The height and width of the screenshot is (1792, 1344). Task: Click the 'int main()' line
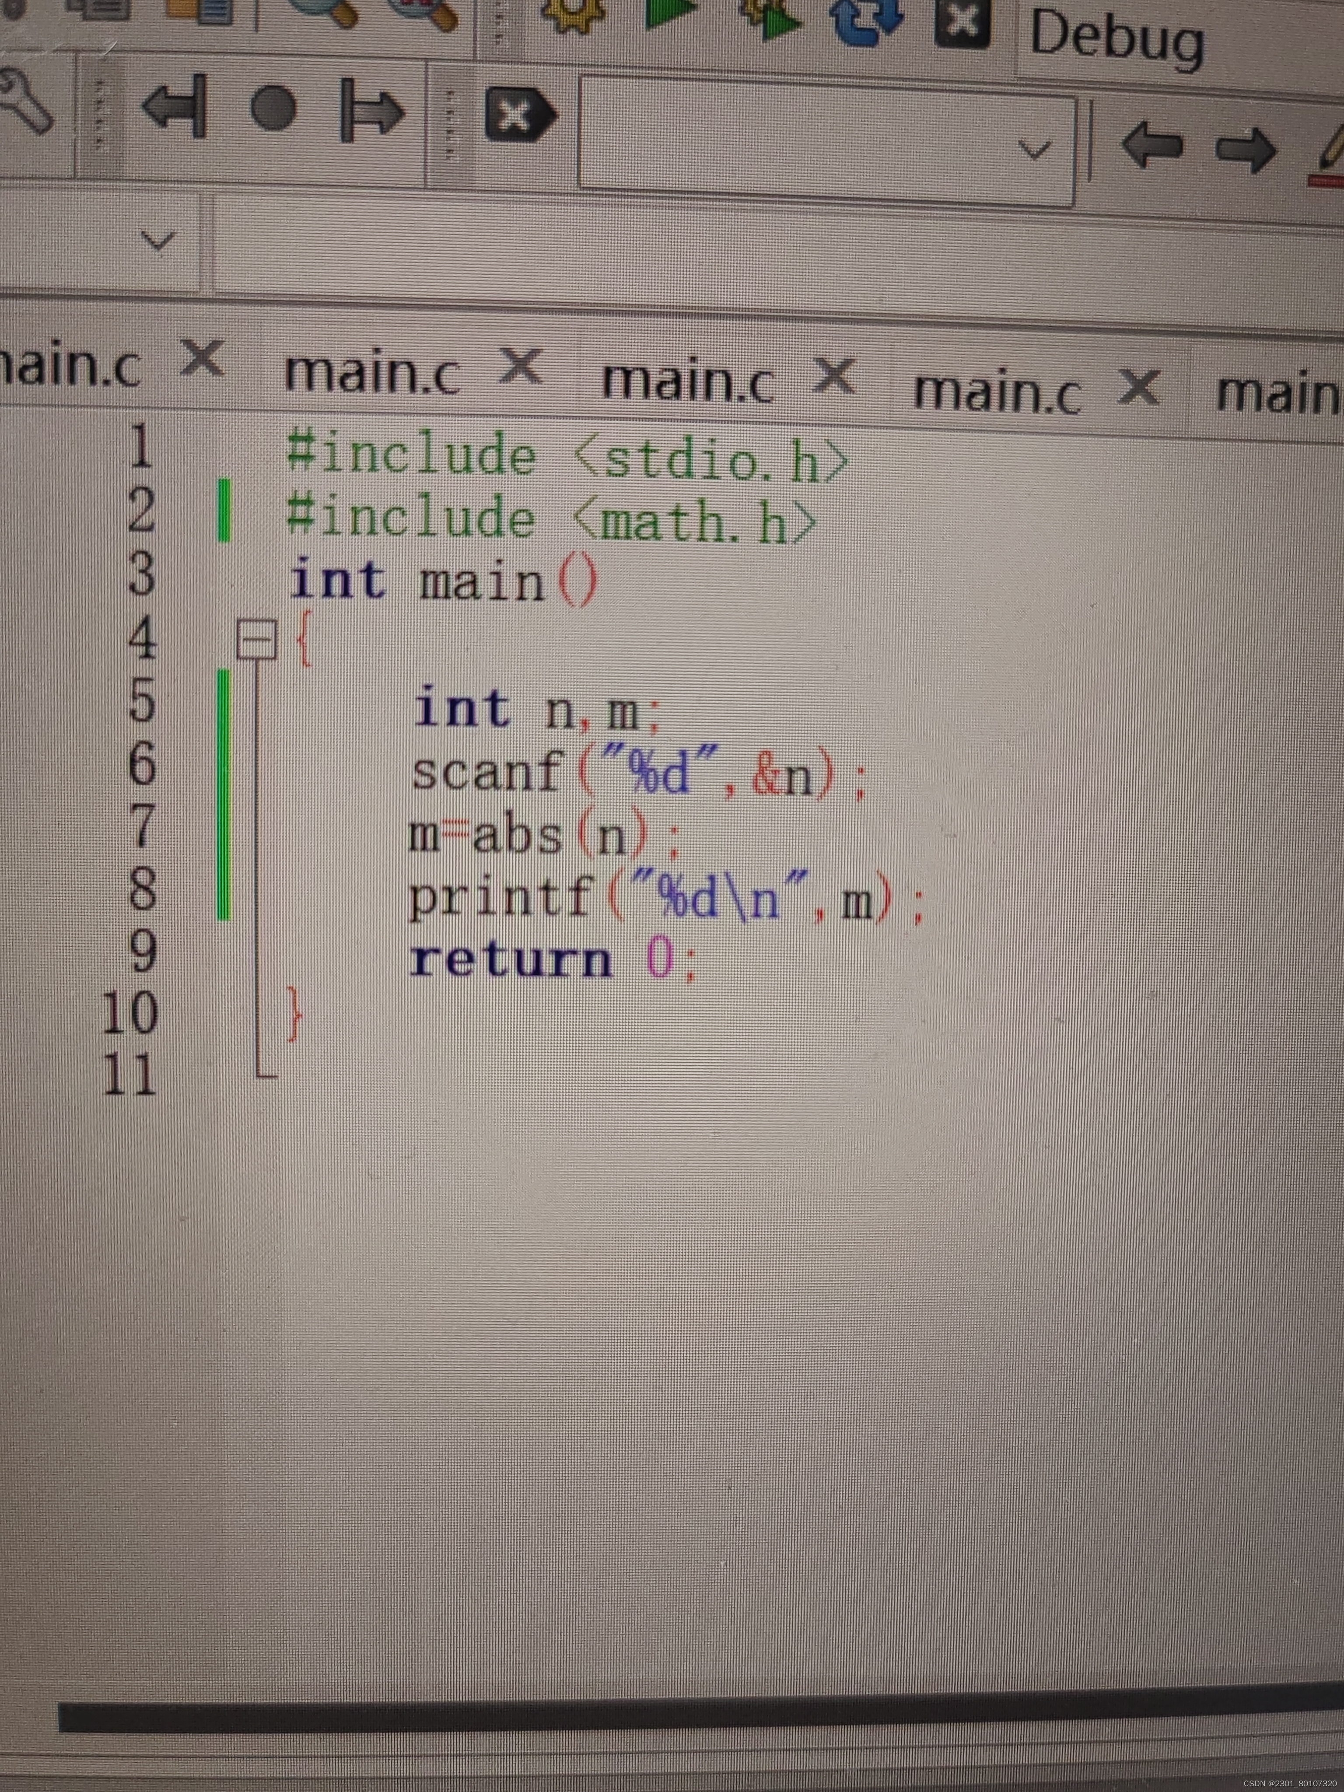point(444,581)
